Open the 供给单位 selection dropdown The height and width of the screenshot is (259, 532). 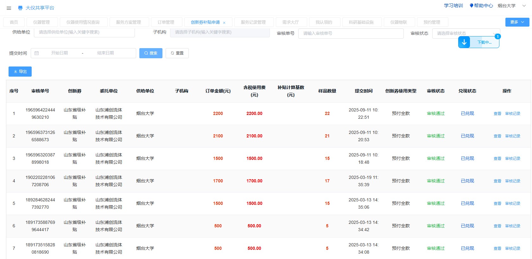pyautogui.click(x=84, y=32)
